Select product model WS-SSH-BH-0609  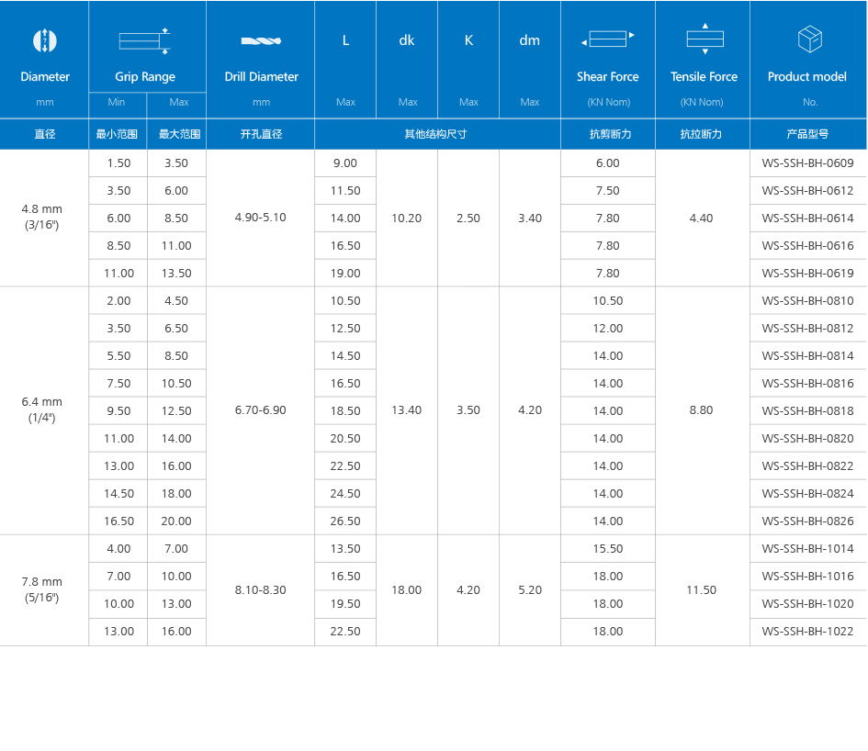(807, 163)
